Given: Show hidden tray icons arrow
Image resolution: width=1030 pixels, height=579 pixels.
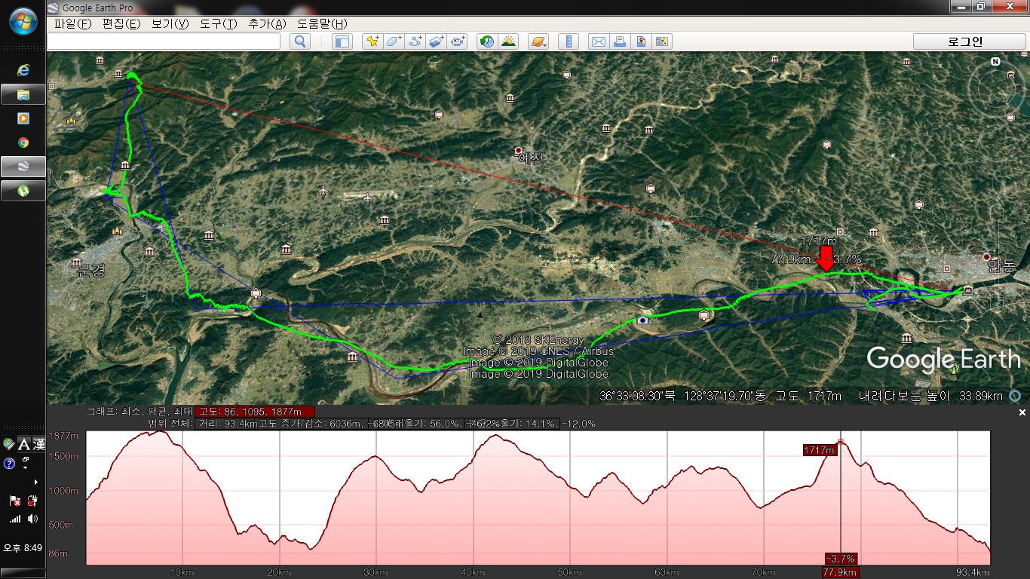Looking at the screenshot, I should coord(35,482).
